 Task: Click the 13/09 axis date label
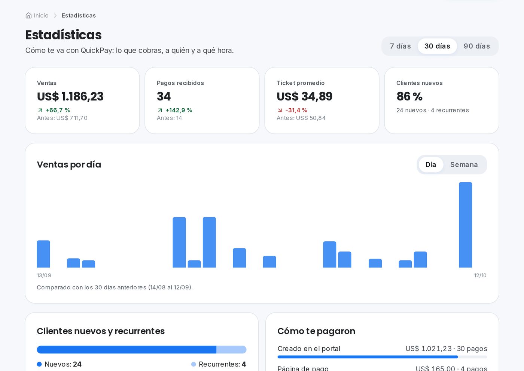[x=44, y=275]
